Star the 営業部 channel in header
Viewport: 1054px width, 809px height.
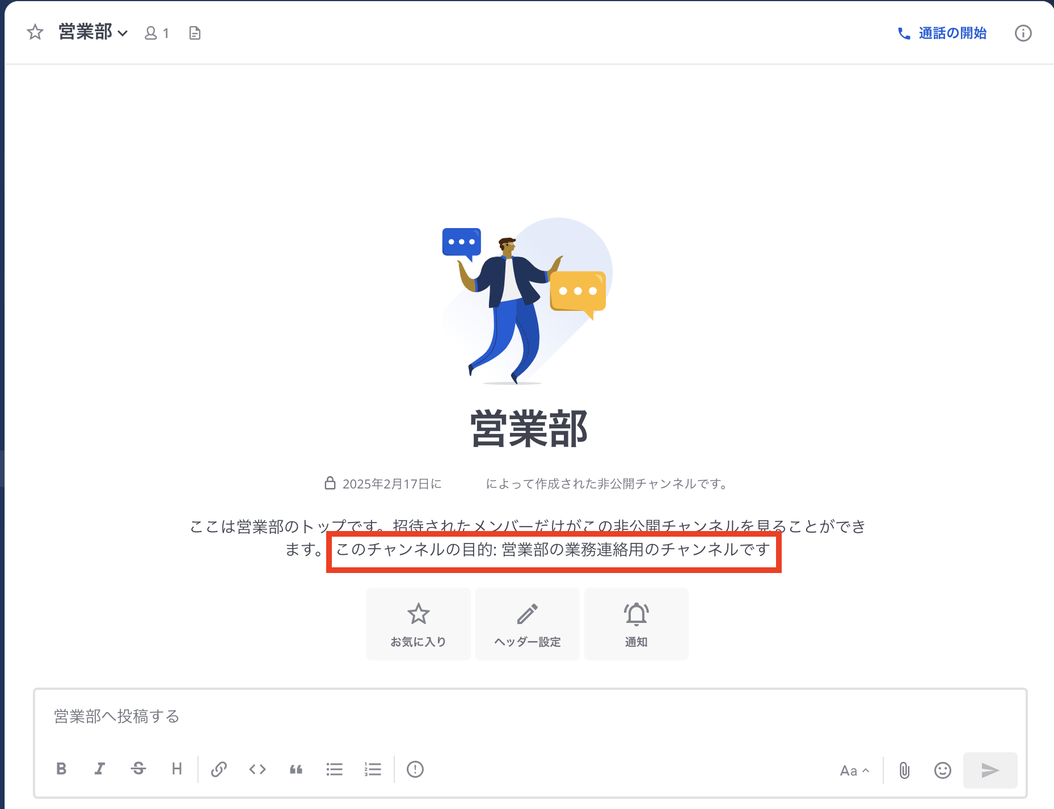coord(35,32)
